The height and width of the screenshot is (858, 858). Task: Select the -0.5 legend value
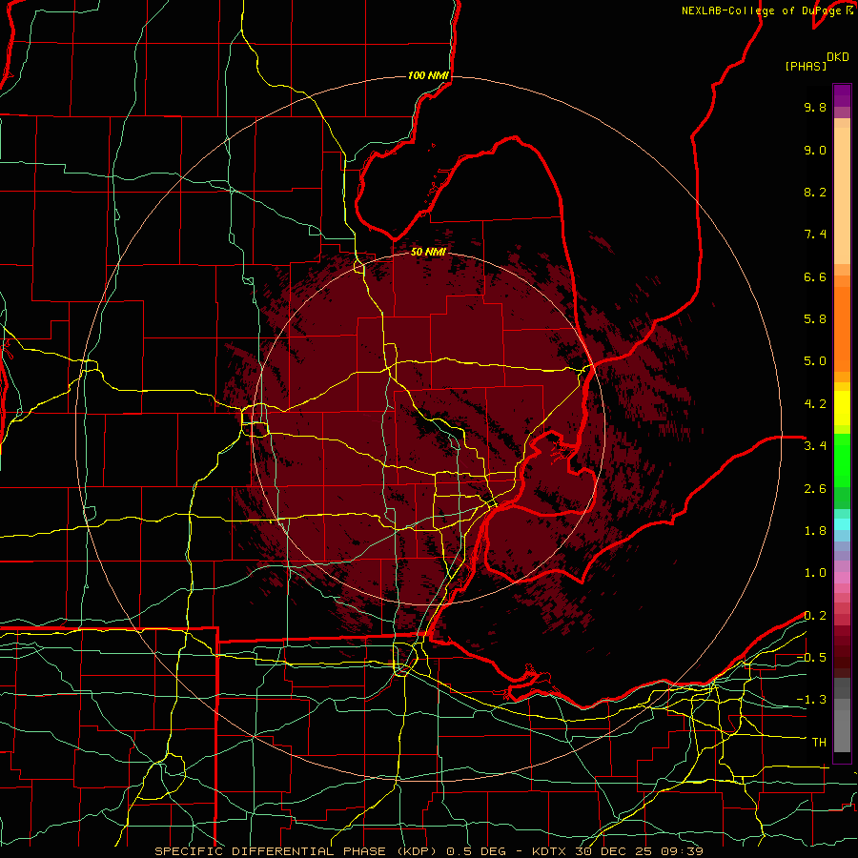pos(811,658)
